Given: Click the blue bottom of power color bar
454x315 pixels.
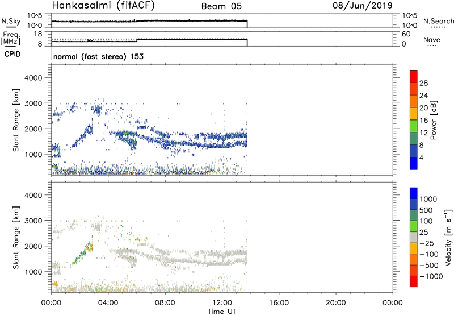Looking at the screenshot, I should 414,163.
